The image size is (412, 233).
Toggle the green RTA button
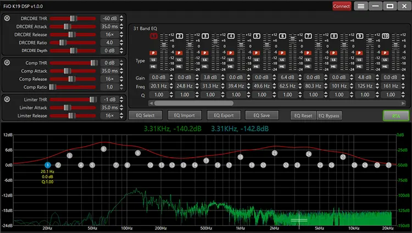396,116
